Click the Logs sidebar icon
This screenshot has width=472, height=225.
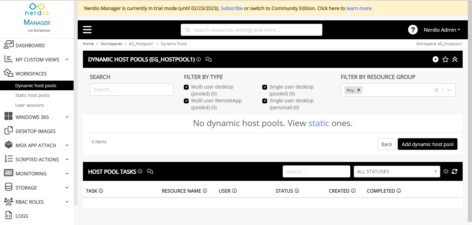(x=9, y=216)
